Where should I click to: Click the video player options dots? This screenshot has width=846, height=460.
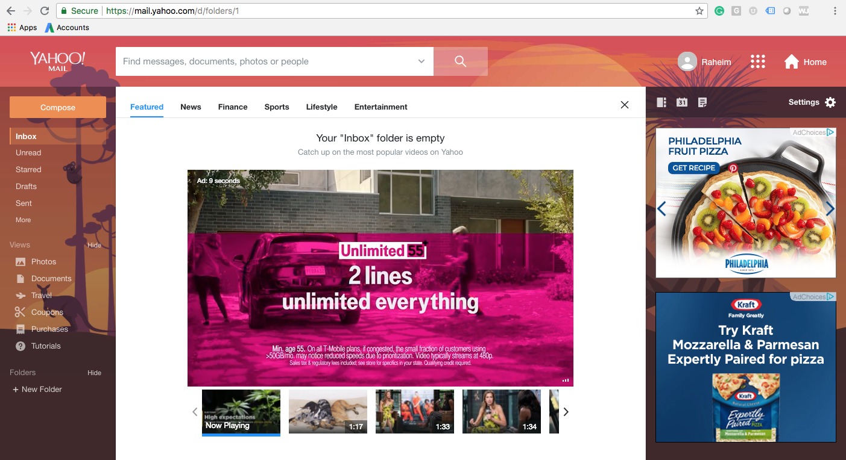tap(566, 381)
